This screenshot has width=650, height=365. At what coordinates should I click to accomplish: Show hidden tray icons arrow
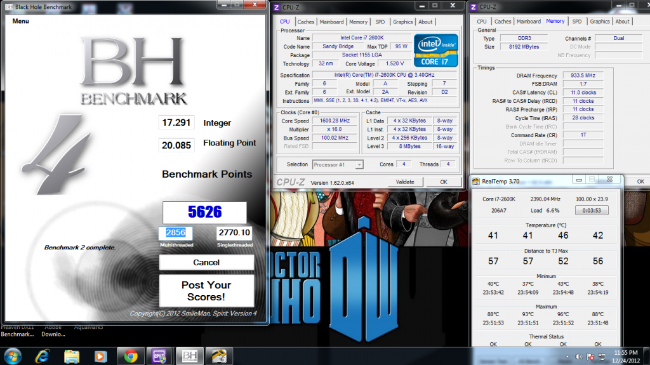(567, 357)
